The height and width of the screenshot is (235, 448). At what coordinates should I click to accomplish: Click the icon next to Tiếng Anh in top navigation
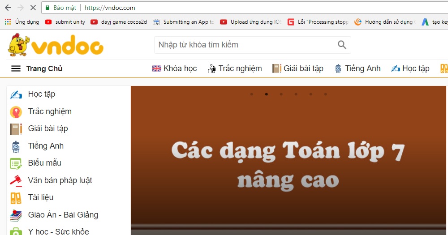coord(338,68)
